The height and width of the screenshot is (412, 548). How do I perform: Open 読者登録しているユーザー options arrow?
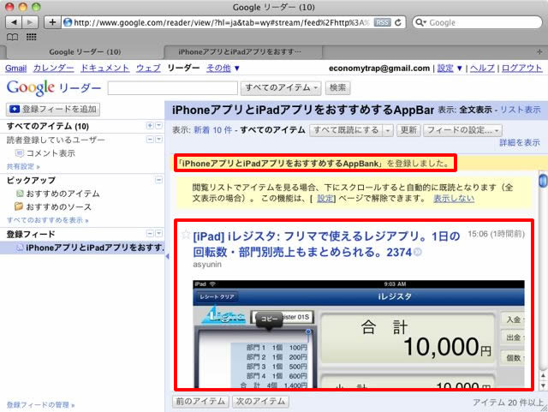158,140
